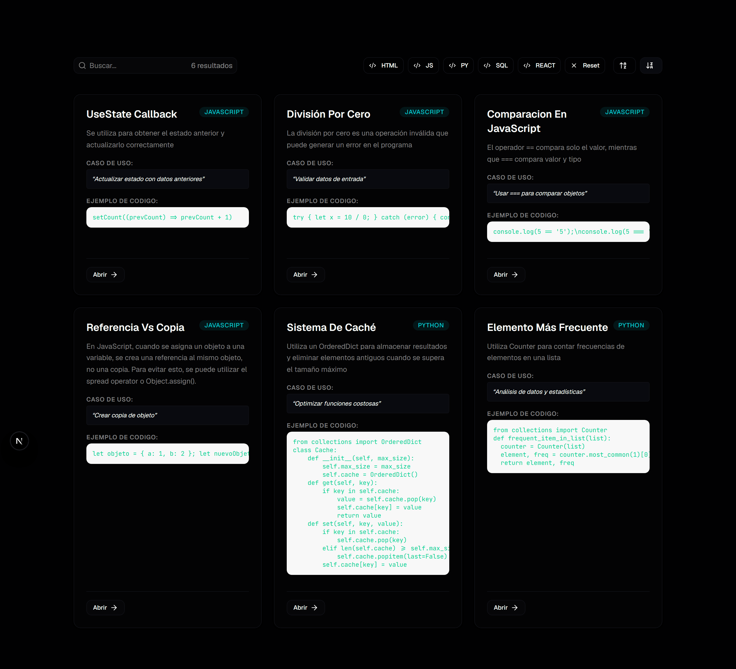
Task: Click JAVASCRIPT tag on Comparacion En JavaScript
Action: [625, 112]
